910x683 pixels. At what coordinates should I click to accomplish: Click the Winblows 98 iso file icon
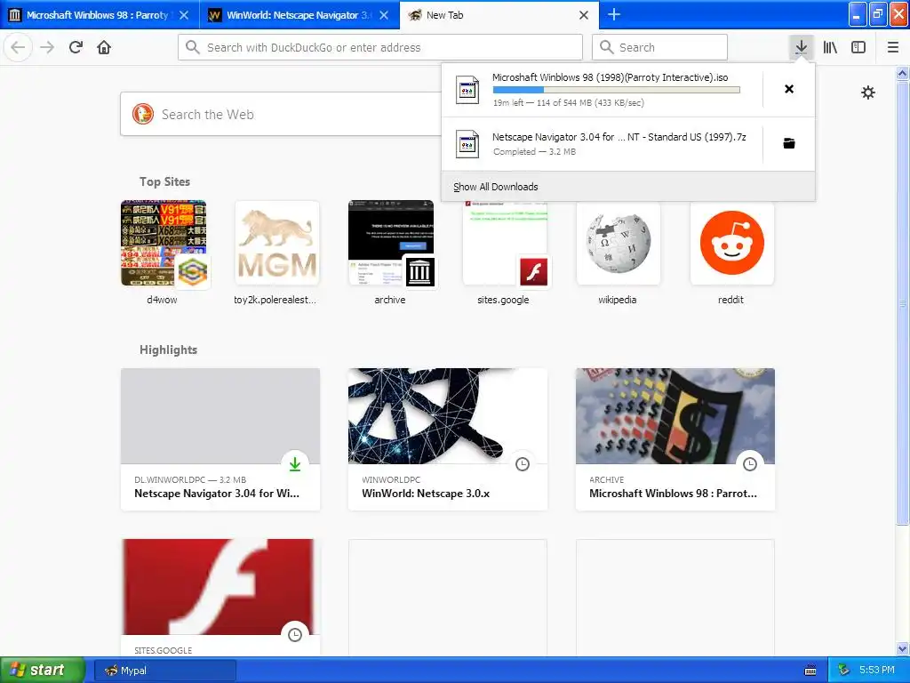(x=467, y=90)
